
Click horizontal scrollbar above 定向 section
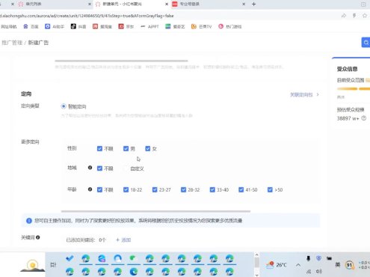tap(121, 61)
